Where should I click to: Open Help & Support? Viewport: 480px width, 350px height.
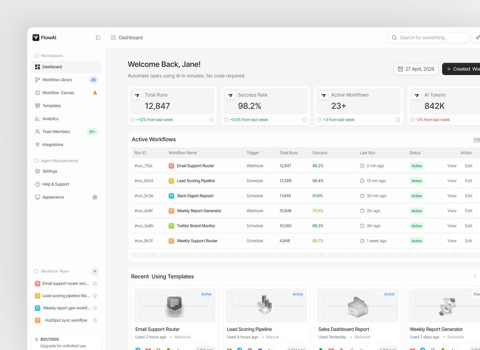click(66, 184)
